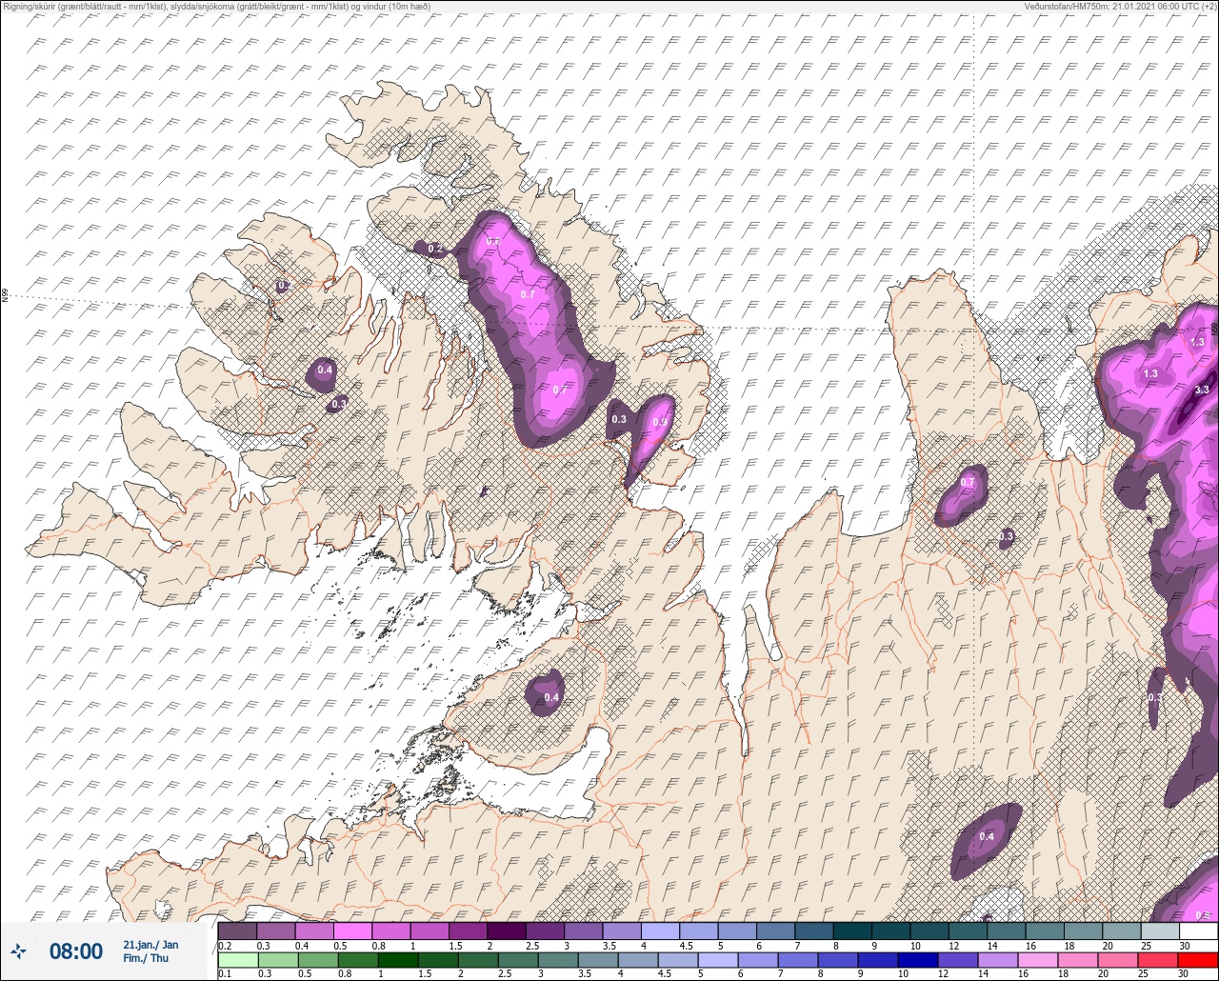The width and height of the screenshot is (1219, 981).
Task: Pick the upper legend swatch labeled 4
Action: (x=660, y=931)
